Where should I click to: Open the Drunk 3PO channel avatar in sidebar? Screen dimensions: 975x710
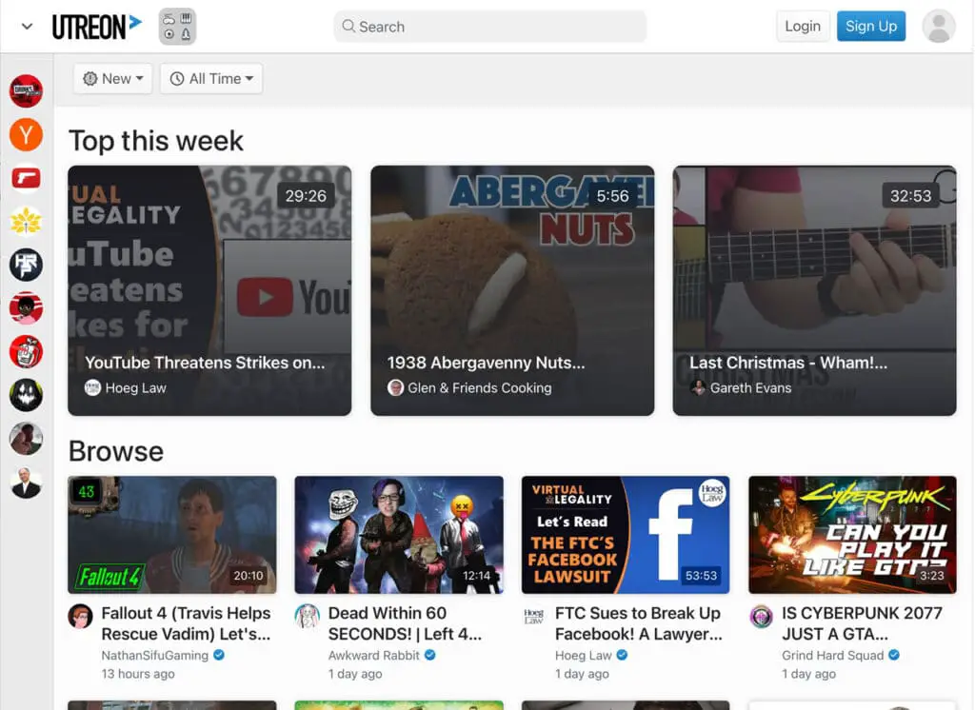tap(26, 90)
